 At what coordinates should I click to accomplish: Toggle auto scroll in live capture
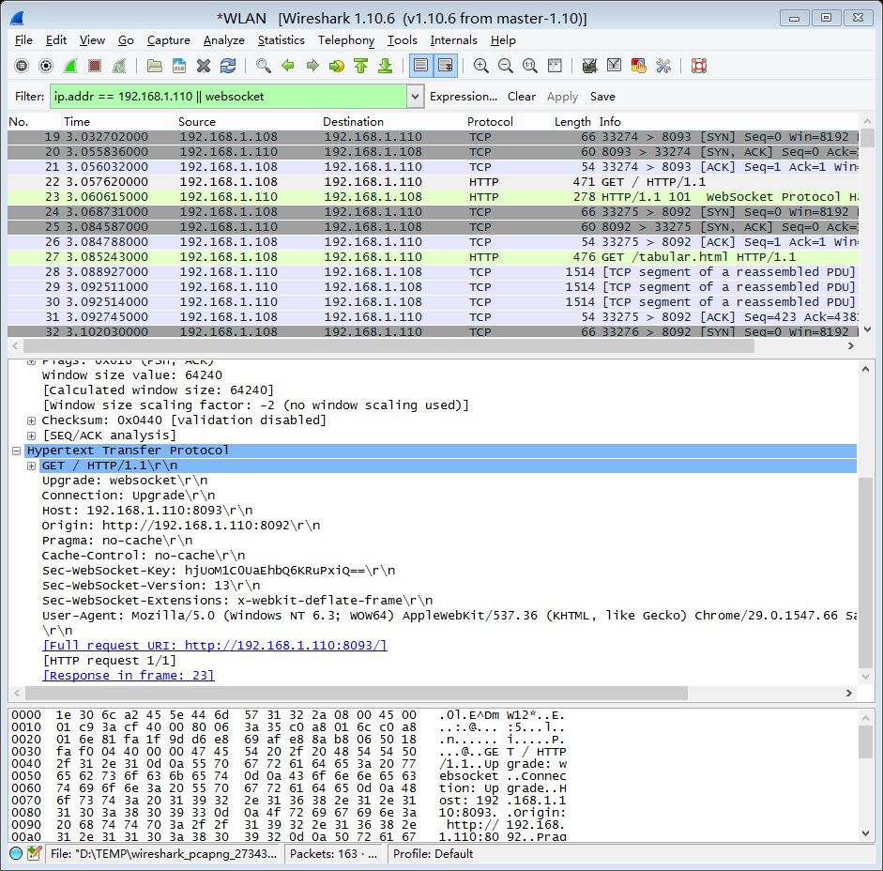point(445,66)
